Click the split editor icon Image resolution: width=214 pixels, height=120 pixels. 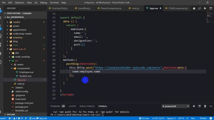(211, 8)
